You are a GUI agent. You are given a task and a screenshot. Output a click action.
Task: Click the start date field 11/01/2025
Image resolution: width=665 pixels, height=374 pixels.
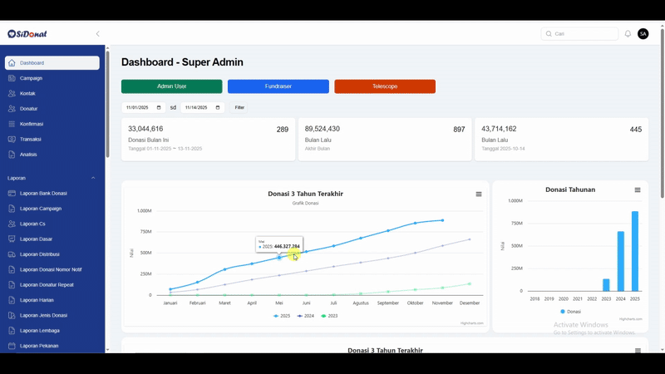[143, 108]
